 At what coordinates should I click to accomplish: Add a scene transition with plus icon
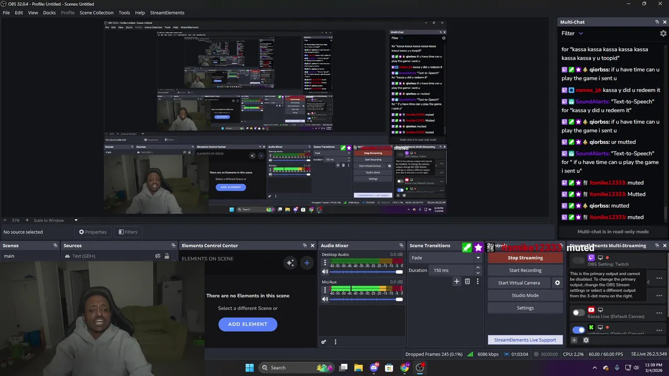(x=456, y=281)
